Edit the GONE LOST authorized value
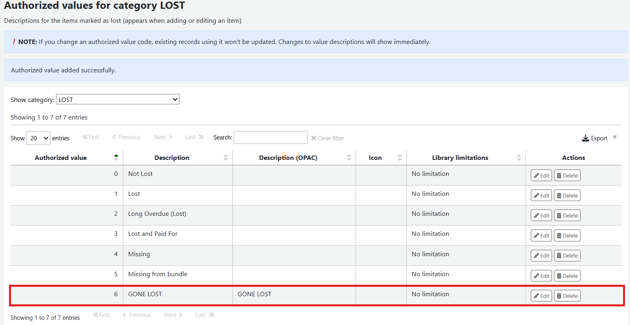Viewport: 630px width, 325px height. 541,296
